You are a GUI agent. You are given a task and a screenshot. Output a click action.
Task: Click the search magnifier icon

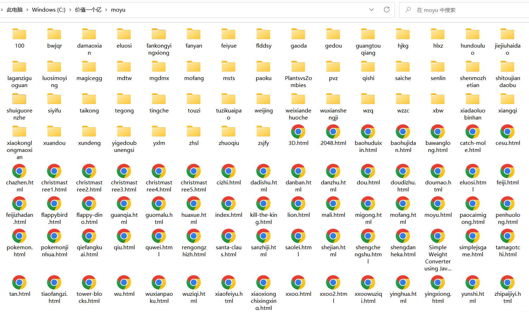point(408,10)
